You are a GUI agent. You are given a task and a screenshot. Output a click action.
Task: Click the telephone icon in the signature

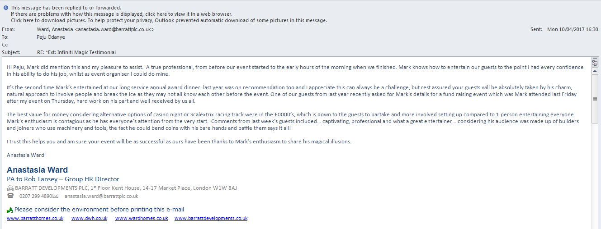10,196
